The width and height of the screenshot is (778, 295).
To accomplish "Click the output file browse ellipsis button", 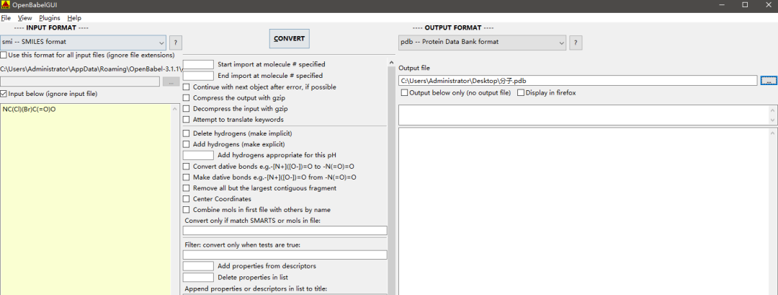I will (769, 80).
